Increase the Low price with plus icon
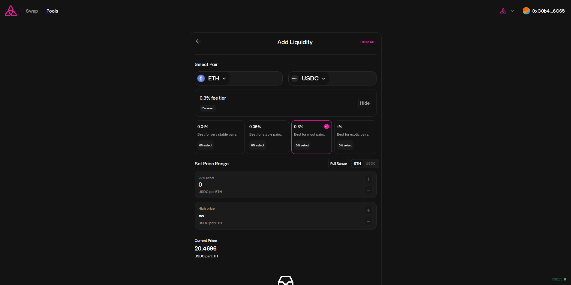Screen dimensions: 571x285 pyautogui.click(x=368, y=179)
